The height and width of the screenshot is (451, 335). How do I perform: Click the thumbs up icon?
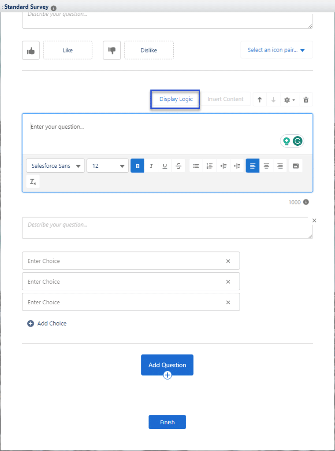click(x=31, y=51)
